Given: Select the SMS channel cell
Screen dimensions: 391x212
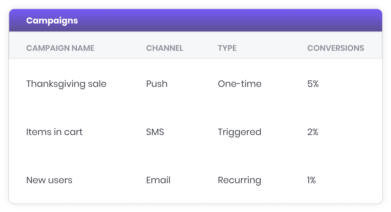Looking at the screenshot, I should coord(155,132).
